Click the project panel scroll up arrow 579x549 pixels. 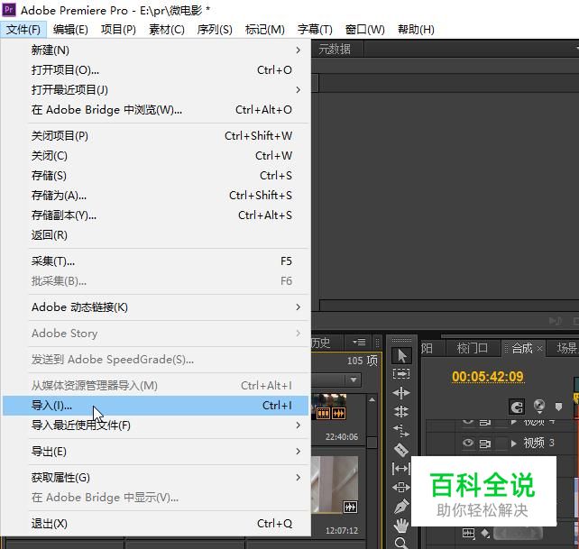tap(372, 400)
